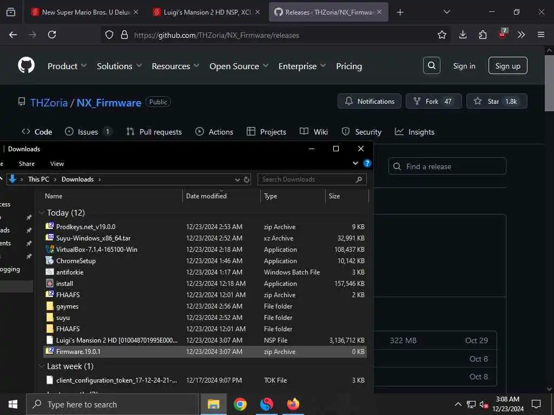Refresh the Downloads folder listing
Screen dimensions: 554x415
tap(247, 179)
